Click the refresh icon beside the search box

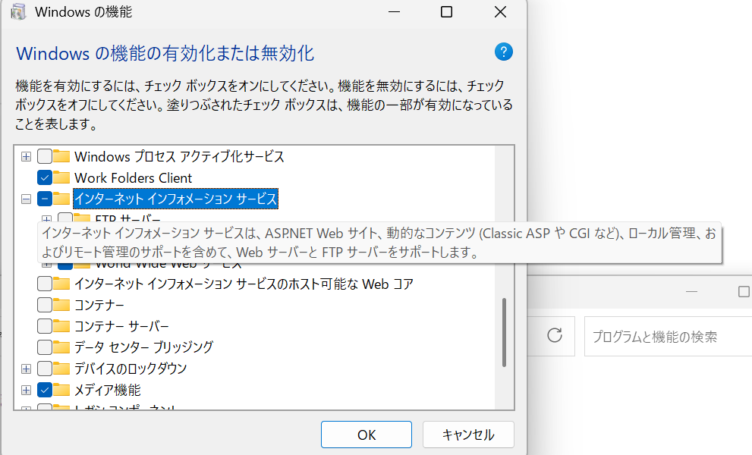coord(555,336)
